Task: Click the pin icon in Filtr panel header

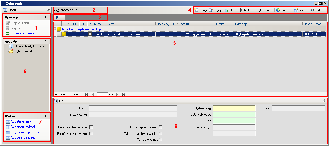Action: (324, 101)
